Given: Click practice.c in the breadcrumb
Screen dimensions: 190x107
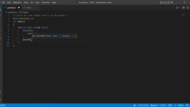Looking at the screenshot, I should tap(12, 12).
